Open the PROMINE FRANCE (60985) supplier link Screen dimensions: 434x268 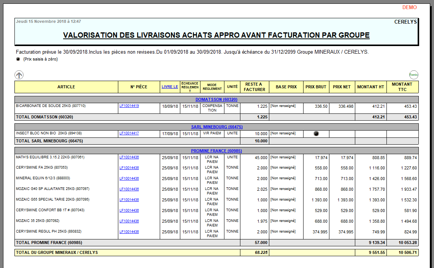pos(217,151)
